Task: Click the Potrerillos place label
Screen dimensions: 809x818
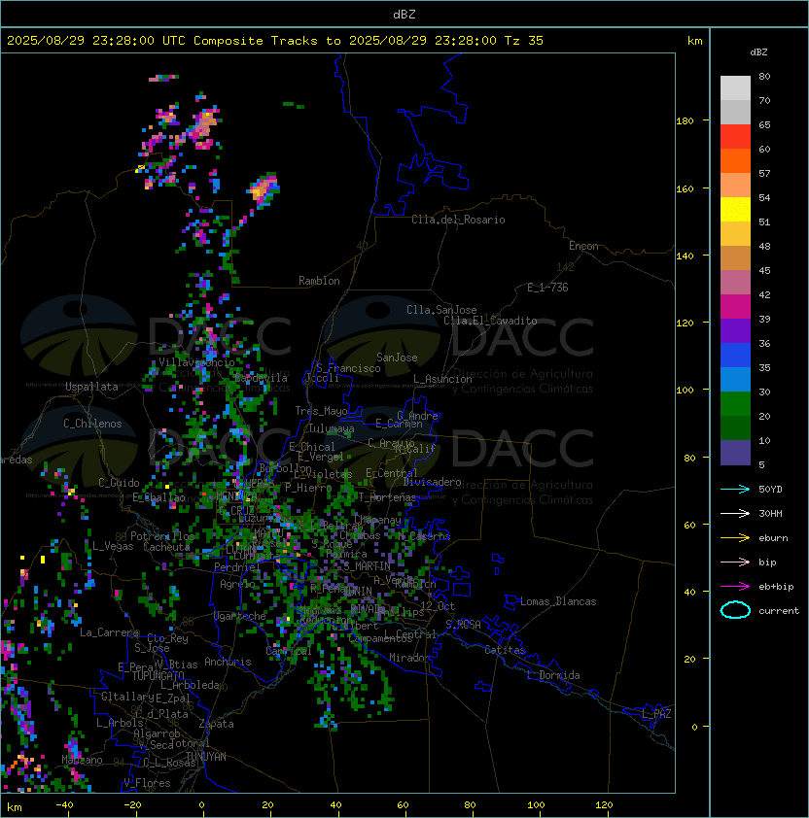Action: (162, 536)
